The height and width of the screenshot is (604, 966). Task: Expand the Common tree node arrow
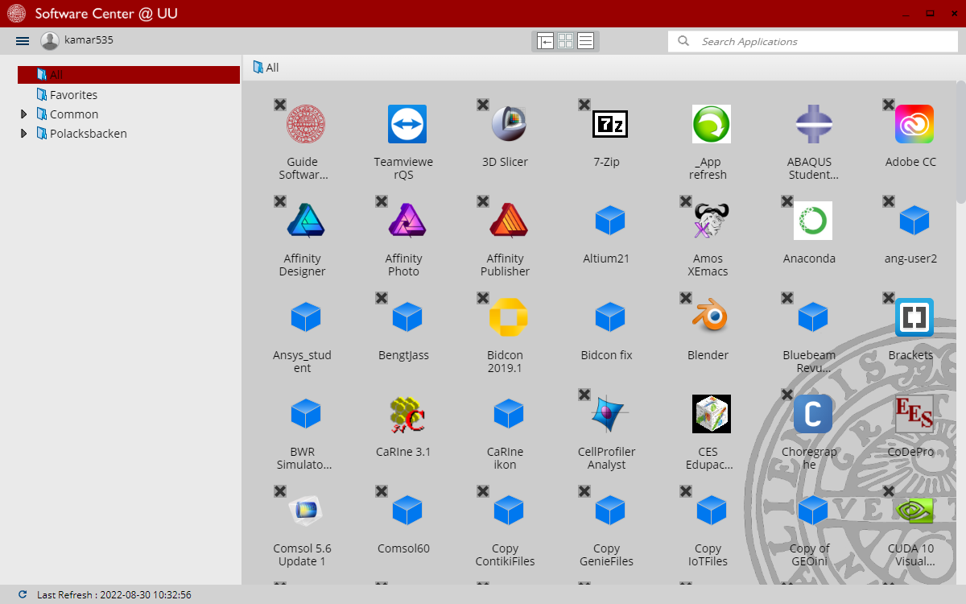tap(24, 114)
